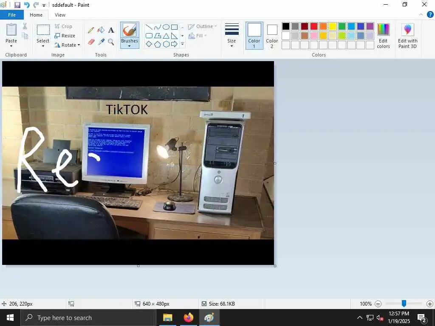Open the File menu

click(12, 15)
